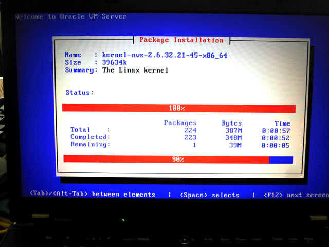Click the Time column header

point(282,123)
